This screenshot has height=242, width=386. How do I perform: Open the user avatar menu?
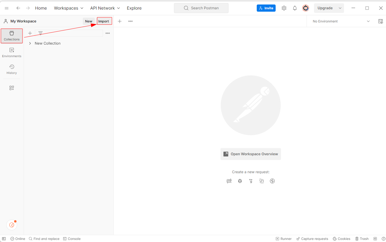point(306,8)
